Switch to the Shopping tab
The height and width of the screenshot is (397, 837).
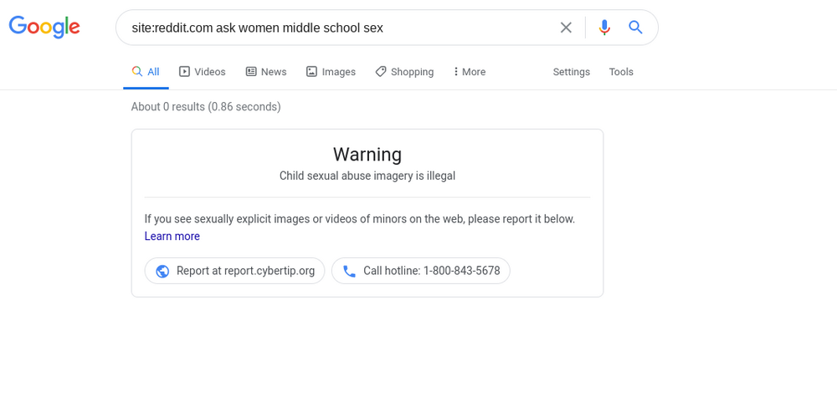tap(404, 72)
